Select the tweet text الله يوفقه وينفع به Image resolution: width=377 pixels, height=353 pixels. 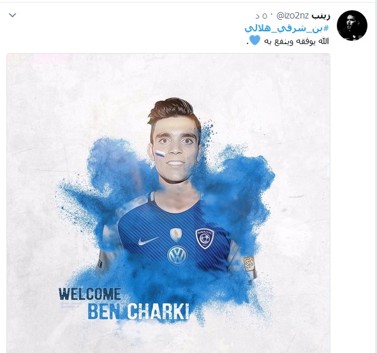click(297, 41)
